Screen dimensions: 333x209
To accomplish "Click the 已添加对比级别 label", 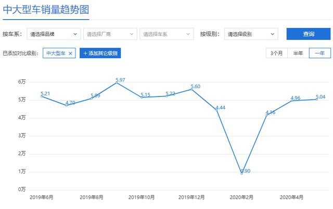I will click(x=21, y=53).
